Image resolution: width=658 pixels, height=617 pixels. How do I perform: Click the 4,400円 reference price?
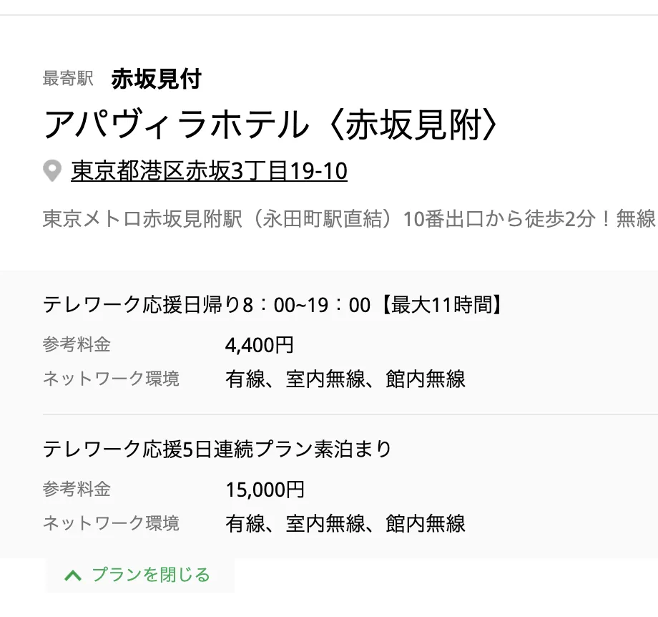pyautogui.click(x=260, y=344)
